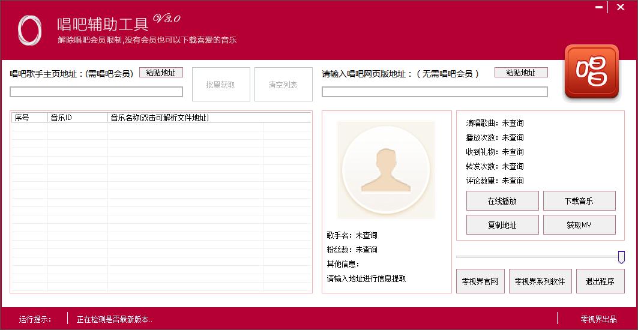The width and height of the screenshot is (638, 330).
Task: Paste address for web version URL
Action: [521, 73]
